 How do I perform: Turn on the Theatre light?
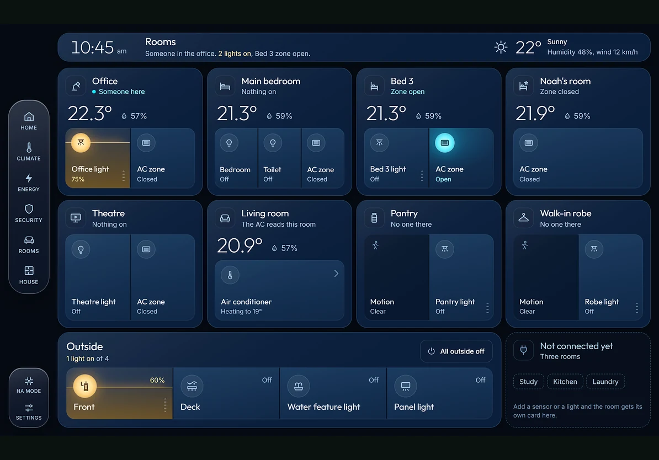[98, 277]
